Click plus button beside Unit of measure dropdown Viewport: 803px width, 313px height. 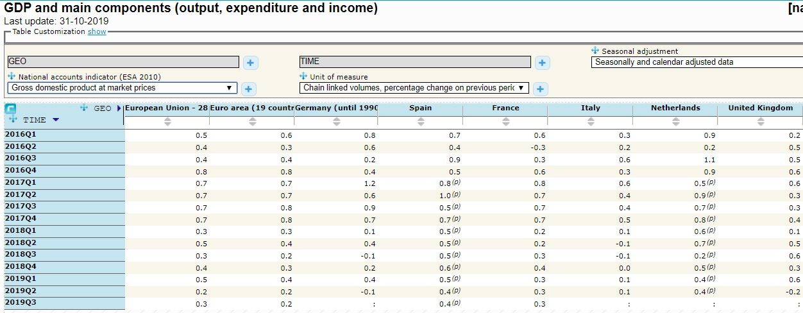(540, 89)
